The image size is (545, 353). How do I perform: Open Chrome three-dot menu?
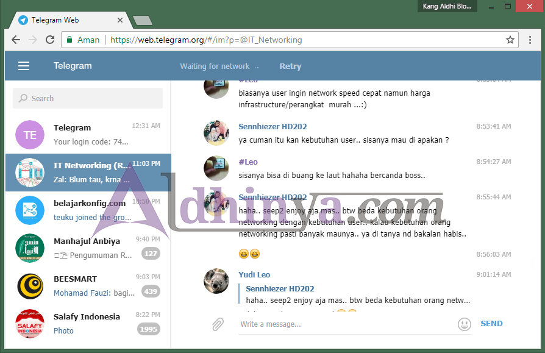(530, 40)
